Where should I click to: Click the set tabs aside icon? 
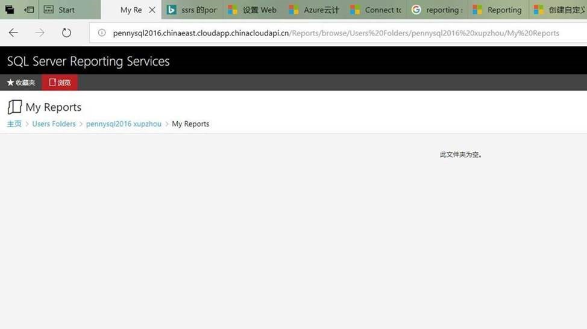(x=29, y=10)
